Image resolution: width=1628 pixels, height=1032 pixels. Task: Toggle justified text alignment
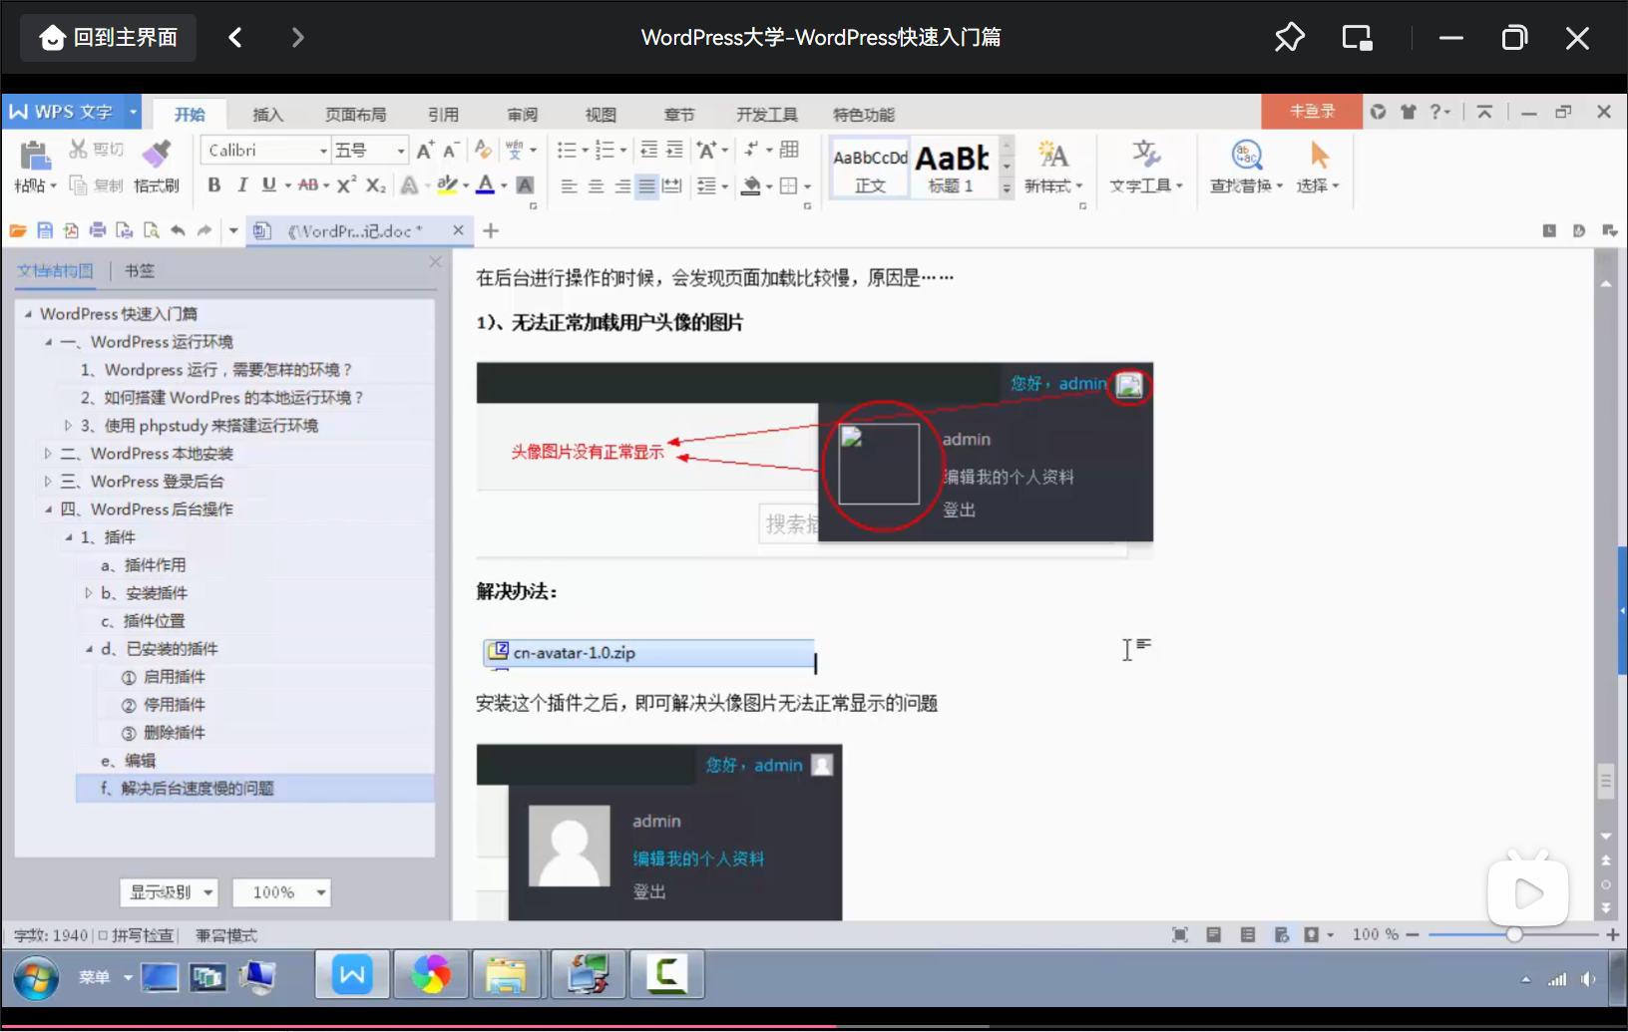click(x=646, y=185)
